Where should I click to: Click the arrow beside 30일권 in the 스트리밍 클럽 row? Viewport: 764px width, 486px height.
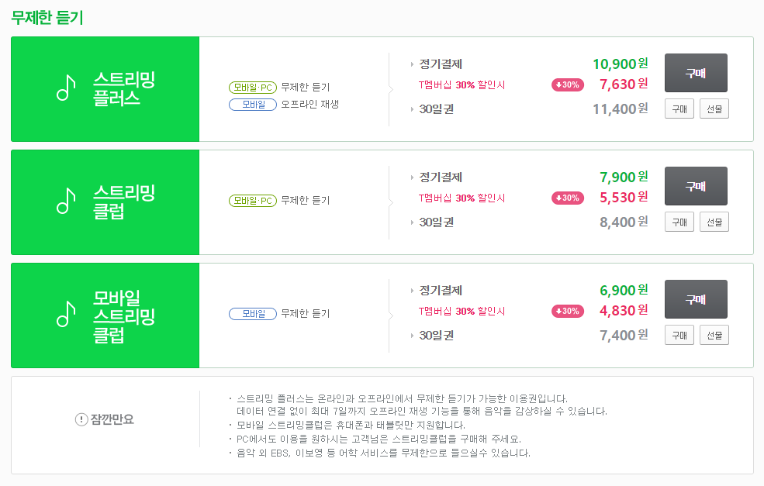click(x=412, y=222)
